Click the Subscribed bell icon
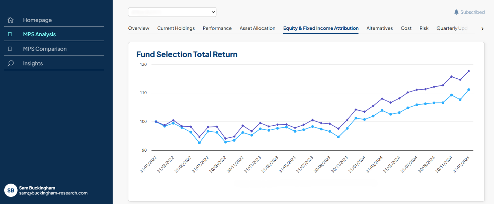Viewport: 494px width, 204px height. coord(456,12)
